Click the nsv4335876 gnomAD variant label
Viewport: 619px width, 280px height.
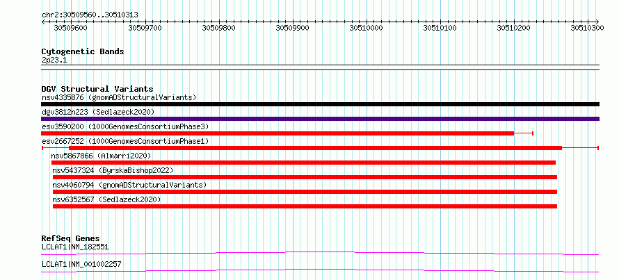[x=118, y=97]
